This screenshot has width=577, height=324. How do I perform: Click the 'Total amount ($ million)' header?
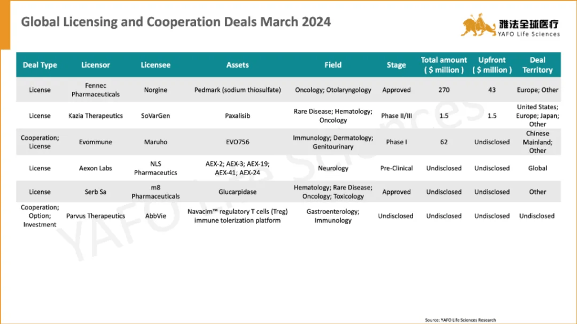point(444,65)
